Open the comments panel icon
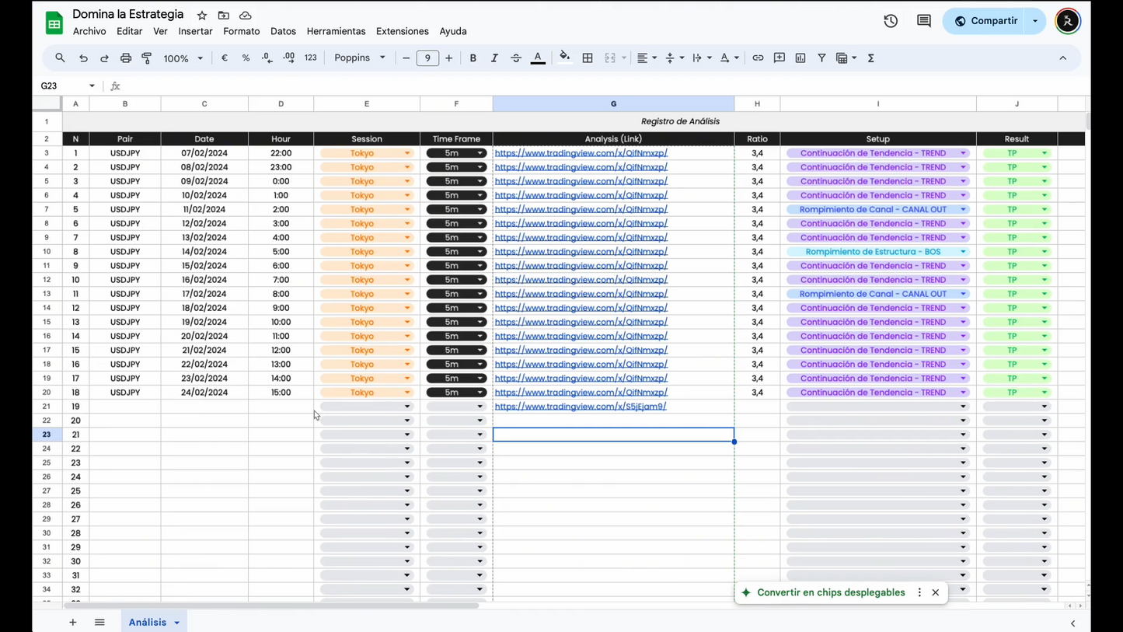Image resolution: width=1123 pixels, height=632 pixels. point(923,21)
